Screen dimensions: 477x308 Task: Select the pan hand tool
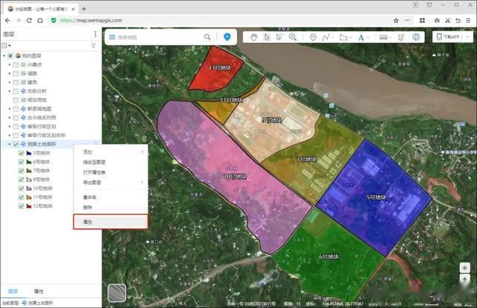(x=253, y=37)
